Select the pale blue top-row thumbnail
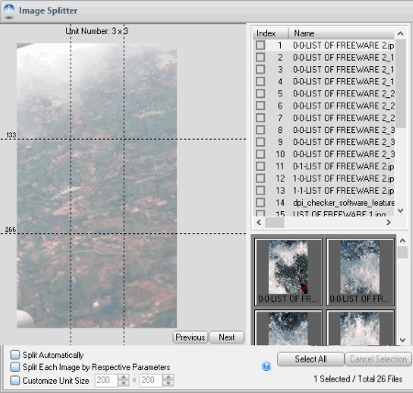 click(360, 272)
